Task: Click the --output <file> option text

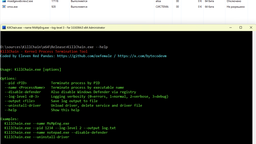Action: [20, 101]
